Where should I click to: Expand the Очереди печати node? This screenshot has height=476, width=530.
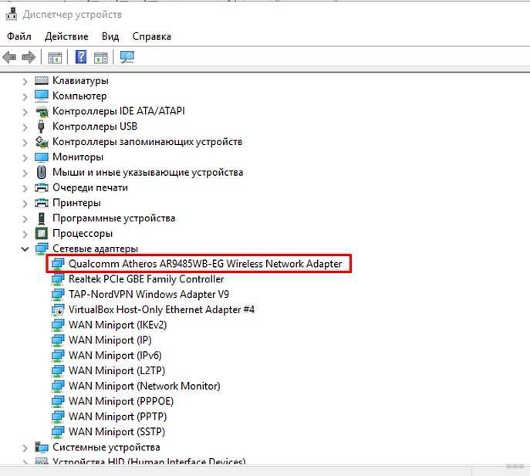pyautogui.click(x=25, y=188)
